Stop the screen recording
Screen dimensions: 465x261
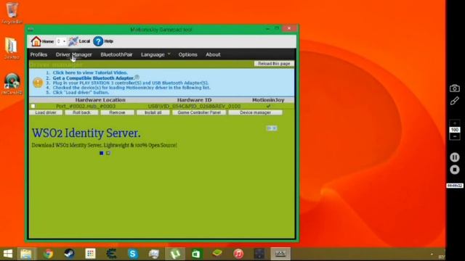click(x=455, y=170)
